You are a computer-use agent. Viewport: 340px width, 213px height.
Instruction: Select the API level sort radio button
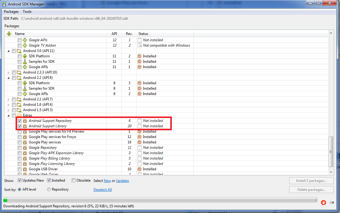tap(19, 189)
